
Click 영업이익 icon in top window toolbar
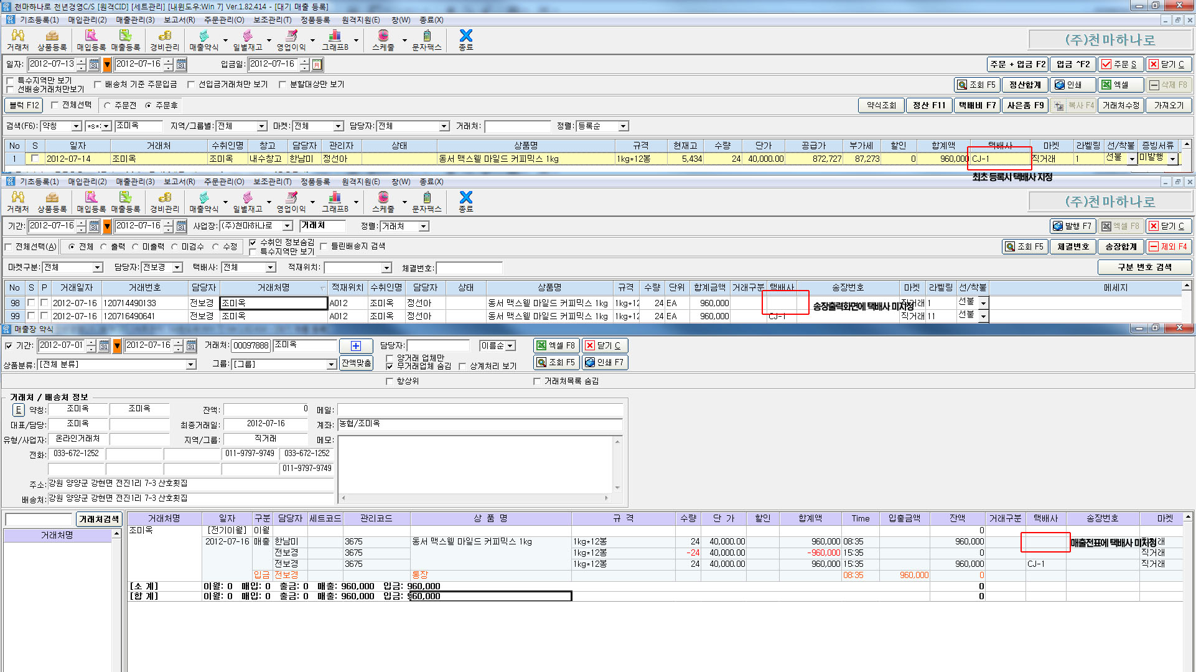coord(291,40)
